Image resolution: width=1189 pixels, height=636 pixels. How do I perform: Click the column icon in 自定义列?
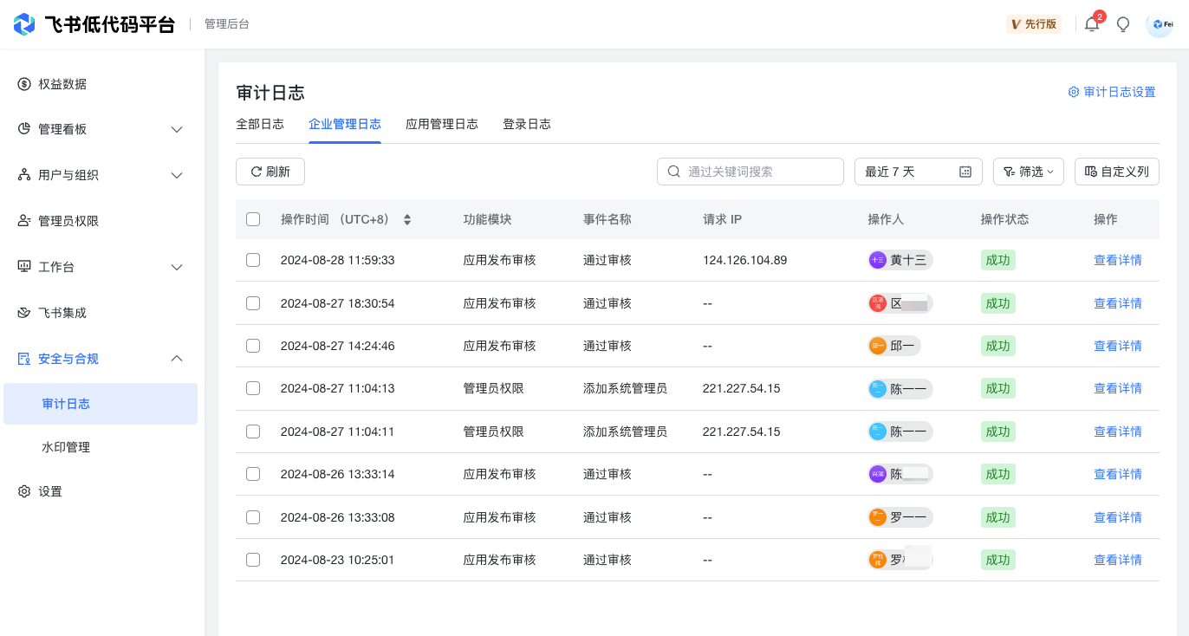pos(1091,172)
